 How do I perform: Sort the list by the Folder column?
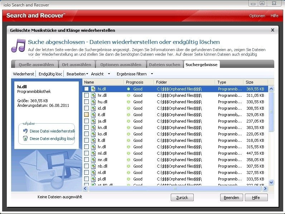click(x=185, y=82)
